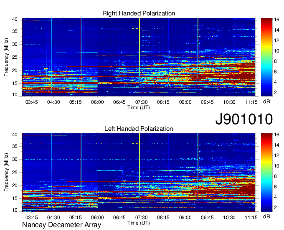The height and width of the screenshot is (230, 284).
Task: Click "Time (UT)" label under Left Handed plot
Action: coord(139,223)
